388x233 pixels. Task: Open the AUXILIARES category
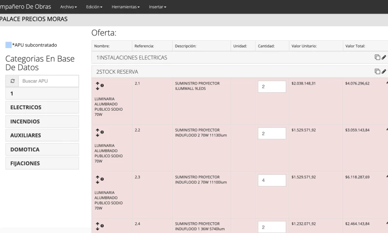pyautogui.click(x=42, y=135)
